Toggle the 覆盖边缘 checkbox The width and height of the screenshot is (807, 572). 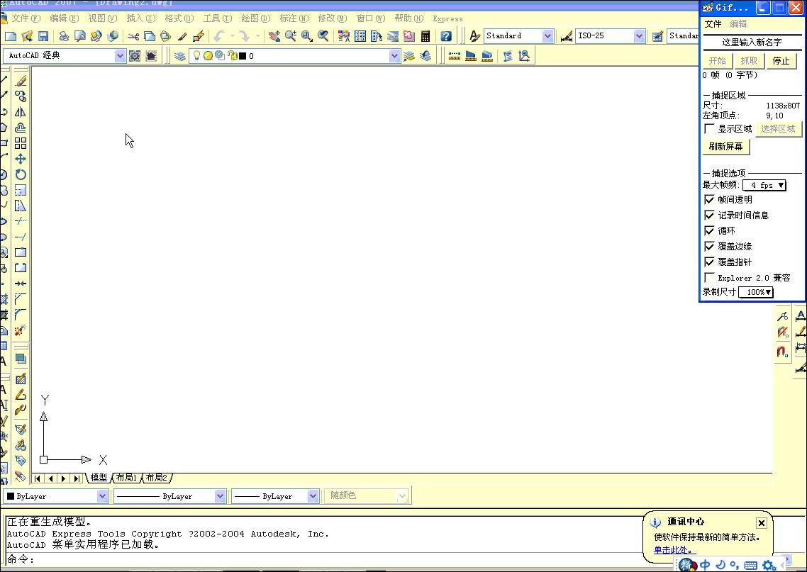(x=709, y=247)
